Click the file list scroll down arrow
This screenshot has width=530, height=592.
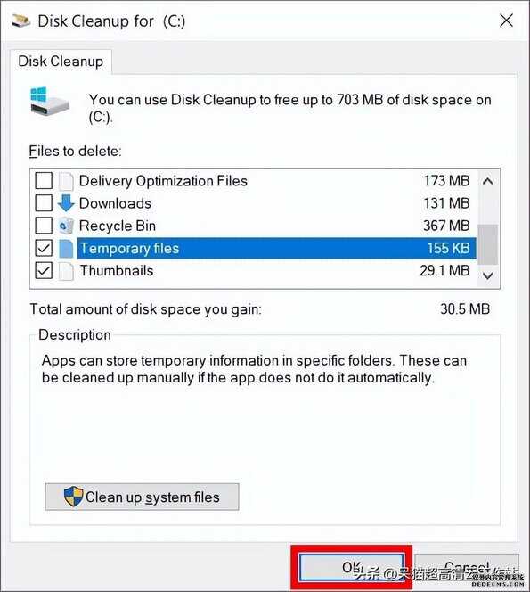pyautogui.click(x=488, y=276)
